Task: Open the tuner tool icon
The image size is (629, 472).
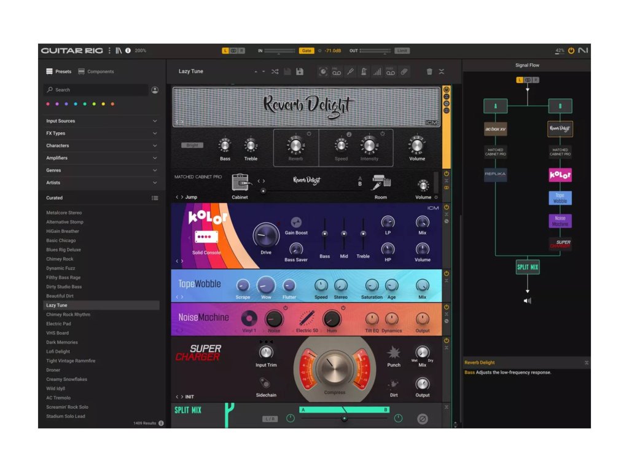Action: tap(350, 71)
